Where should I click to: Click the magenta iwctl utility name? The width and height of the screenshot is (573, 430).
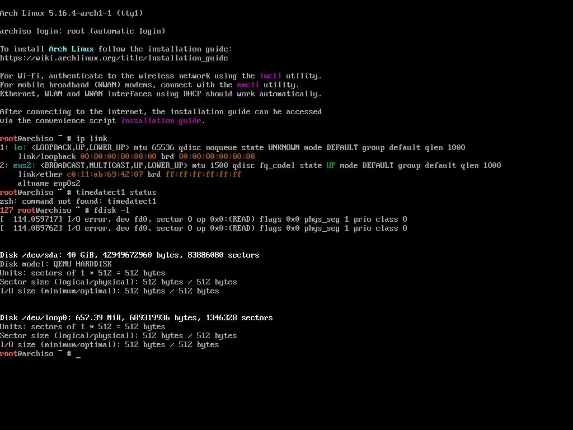pos(271,76)
